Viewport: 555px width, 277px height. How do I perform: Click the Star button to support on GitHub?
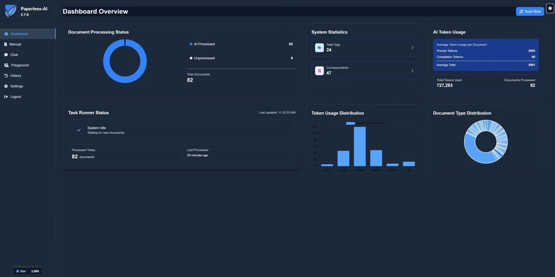pyautogui.click(x=21, y=271)
